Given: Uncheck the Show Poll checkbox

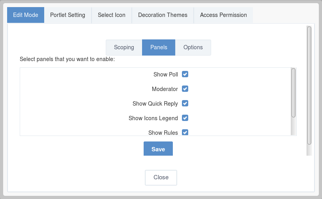Looking at the screenshot, I should [x=185, y=74].
